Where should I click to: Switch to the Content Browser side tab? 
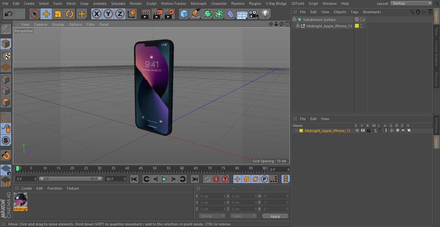coord(436,53)
